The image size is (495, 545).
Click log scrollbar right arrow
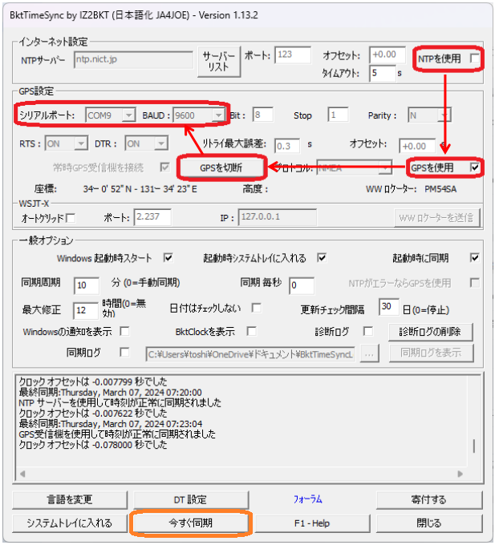click(460, 474)
